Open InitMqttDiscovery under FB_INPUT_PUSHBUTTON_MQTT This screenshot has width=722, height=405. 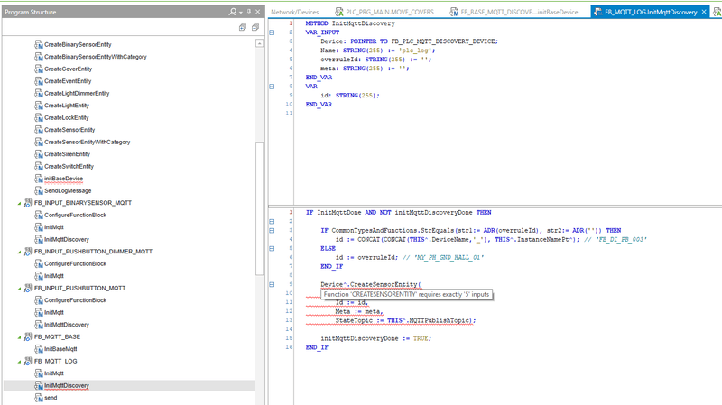(67, 325)
